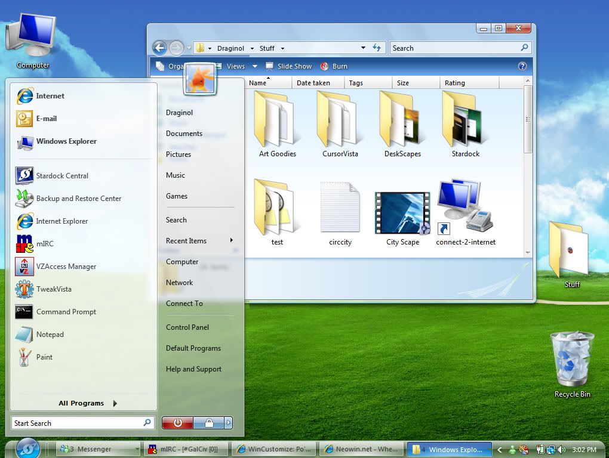This screenshot has width=609, height=458.
Task: Open Backup and Restore Center
Action: pos(68,199)
